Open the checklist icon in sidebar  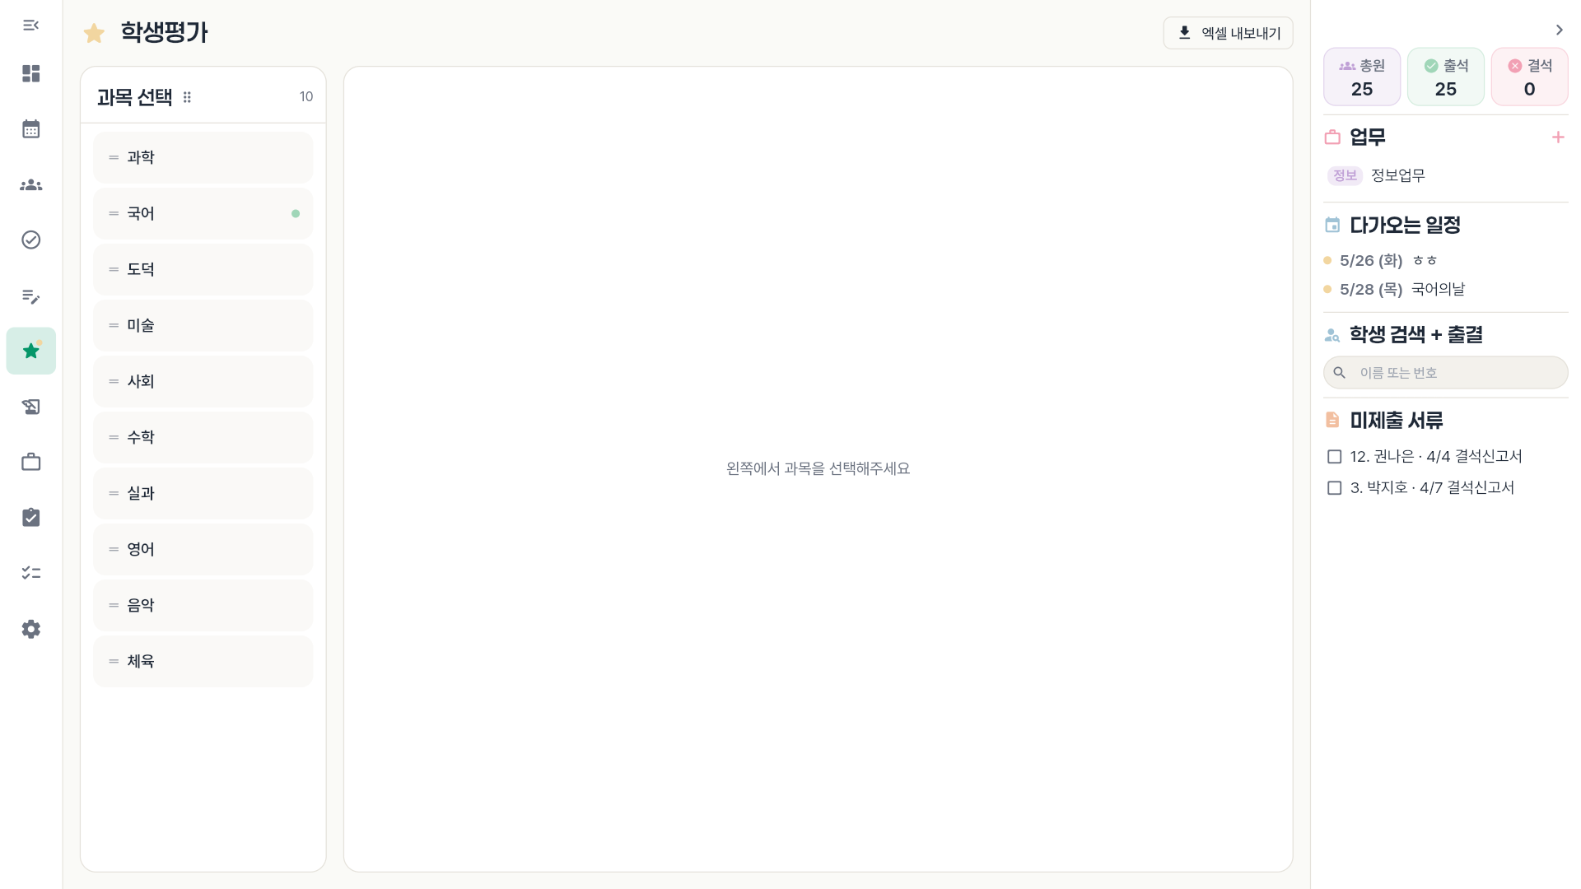[30, 573]
